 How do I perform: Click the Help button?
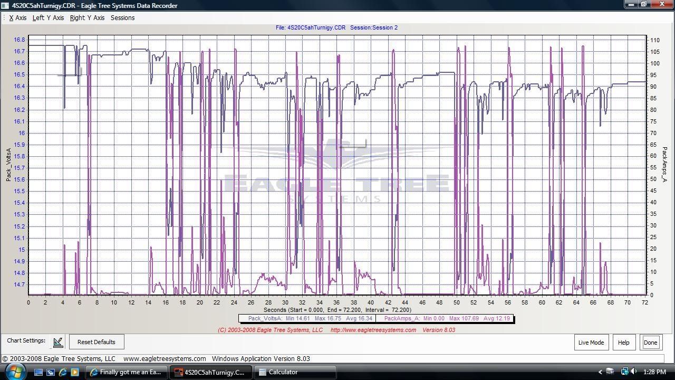point(623,342)
